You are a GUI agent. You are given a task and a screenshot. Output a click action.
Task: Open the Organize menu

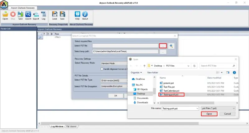[136, 73]
